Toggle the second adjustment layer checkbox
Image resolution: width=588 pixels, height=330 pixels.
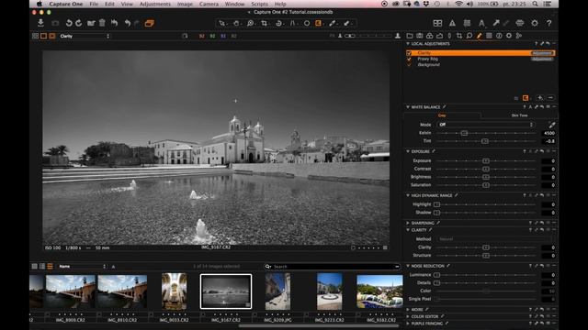[409, 59]
